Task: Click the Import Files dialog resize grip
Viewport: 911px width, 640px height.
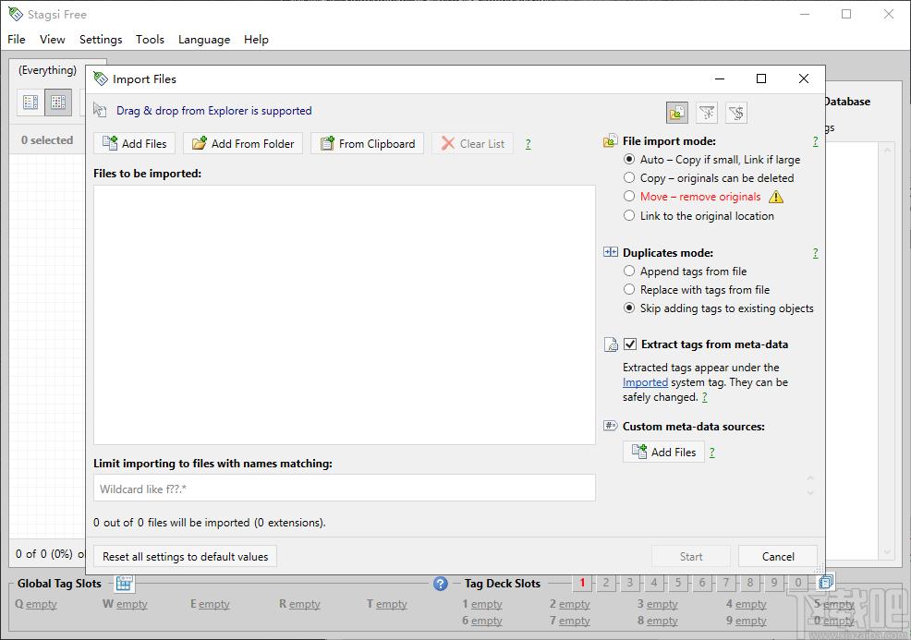Action: pyautogui.click(x=820, y=569)
